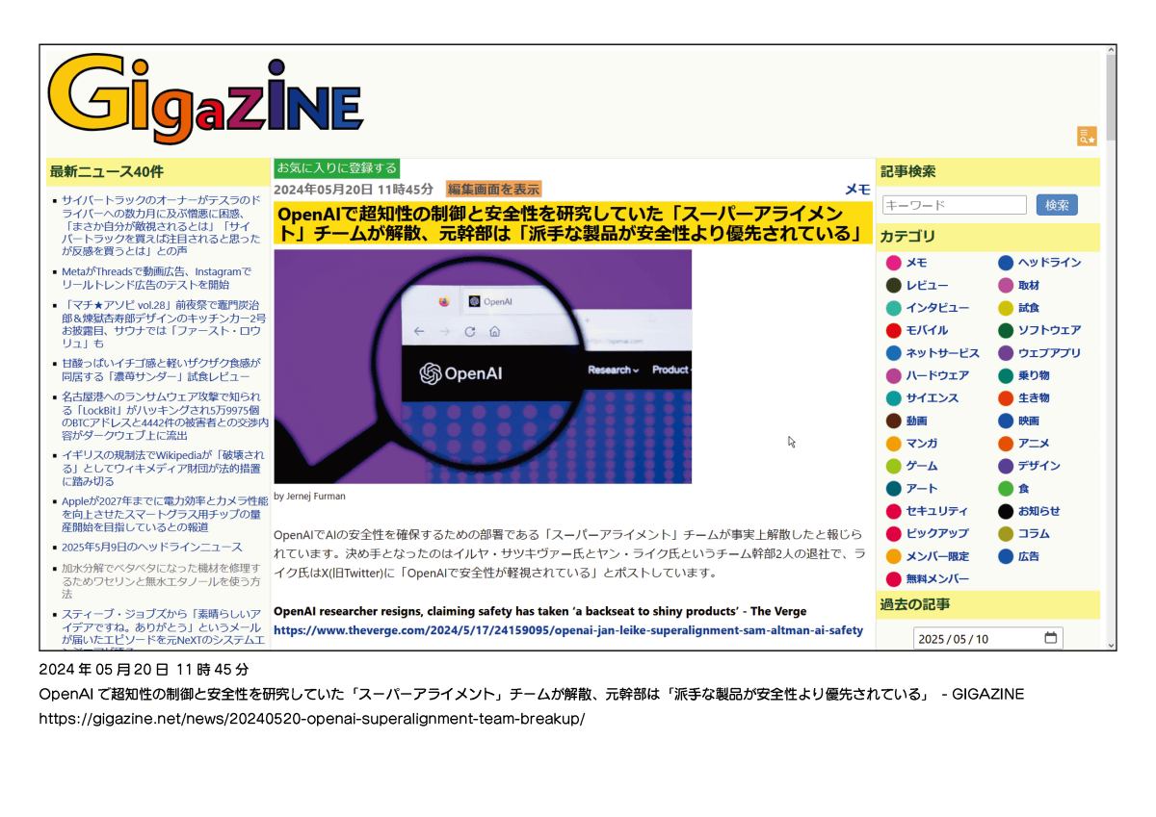Click the colored dot beside 生き物
The width and height of the screenshot is (1156, 817).
[x=1006, y=398]
